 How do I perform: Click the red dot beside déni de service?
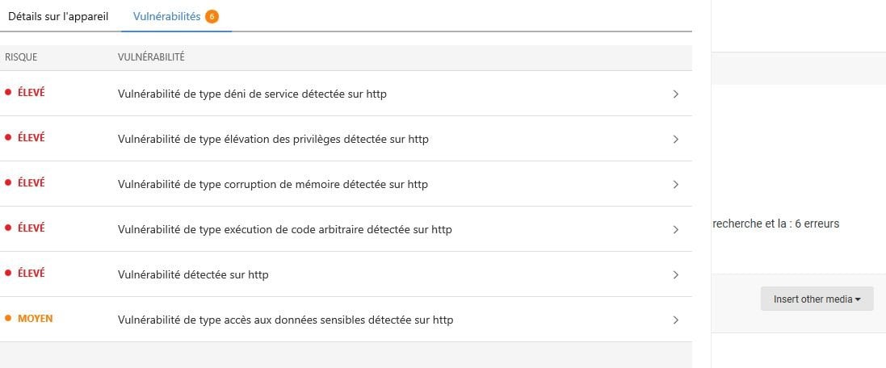(8, 92)
